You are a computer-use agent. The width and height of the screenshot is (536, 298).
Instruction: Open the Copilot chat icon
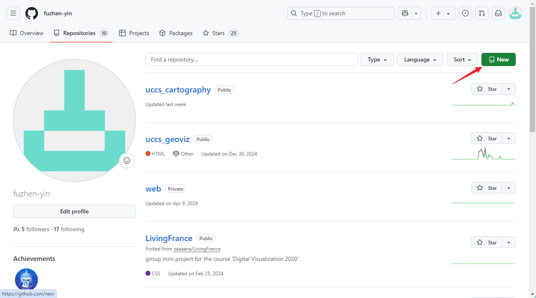point(405,13)
